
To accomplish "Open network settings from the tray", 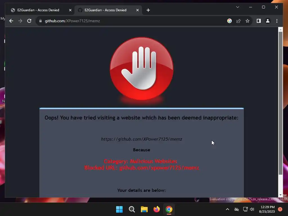I will (245, 209).
